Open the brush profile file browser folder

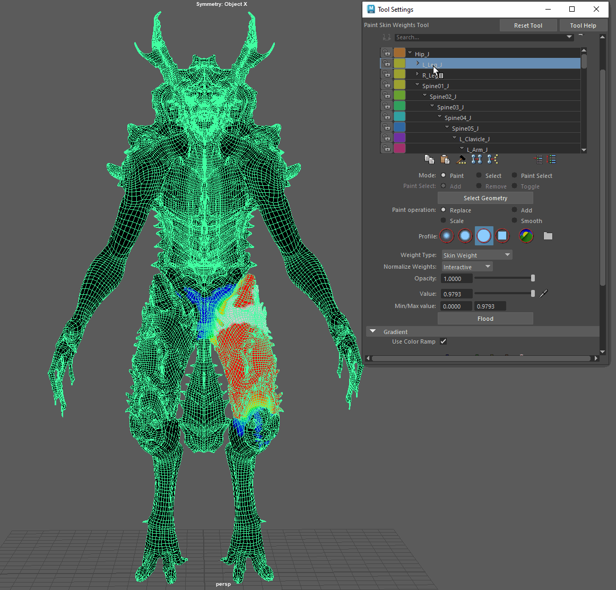coord(548,236)
